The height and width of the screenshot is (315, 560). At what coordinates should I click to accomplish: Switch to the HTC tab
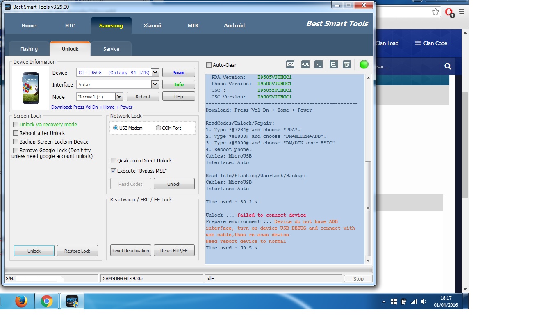coord(70,25)
